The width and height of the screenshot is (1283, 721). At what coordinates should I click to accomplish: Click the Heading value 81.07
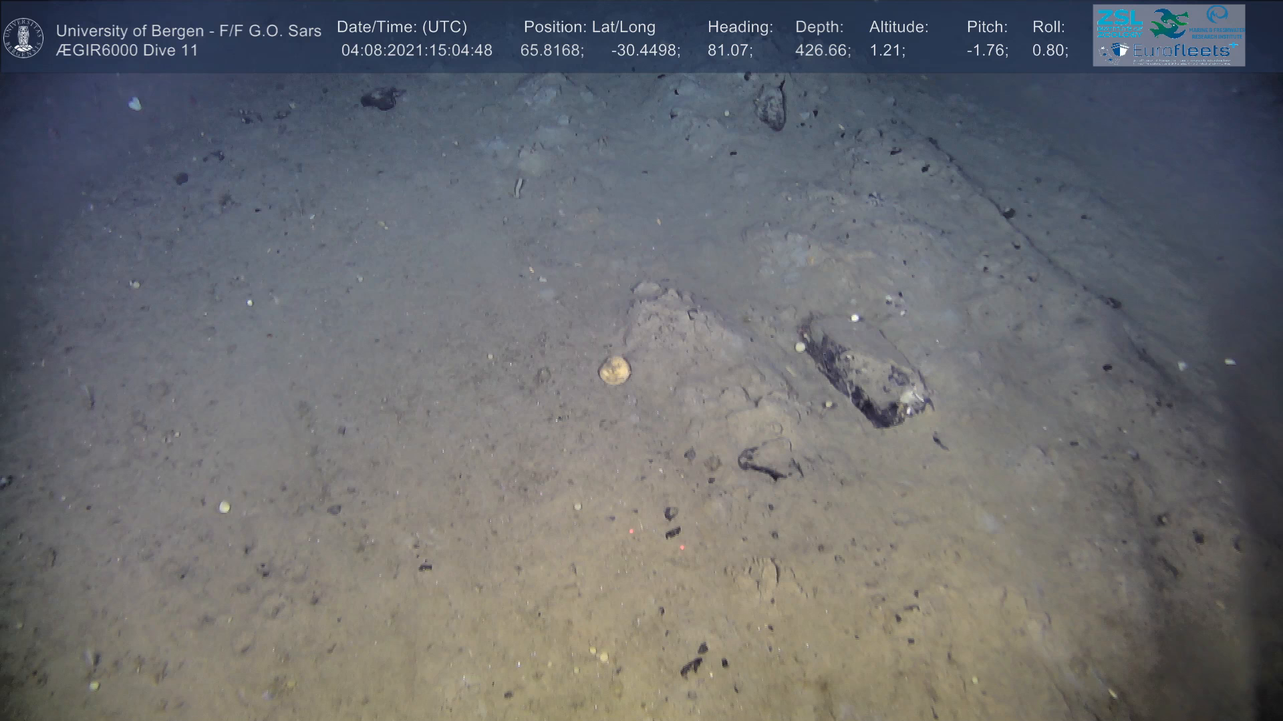730,51
